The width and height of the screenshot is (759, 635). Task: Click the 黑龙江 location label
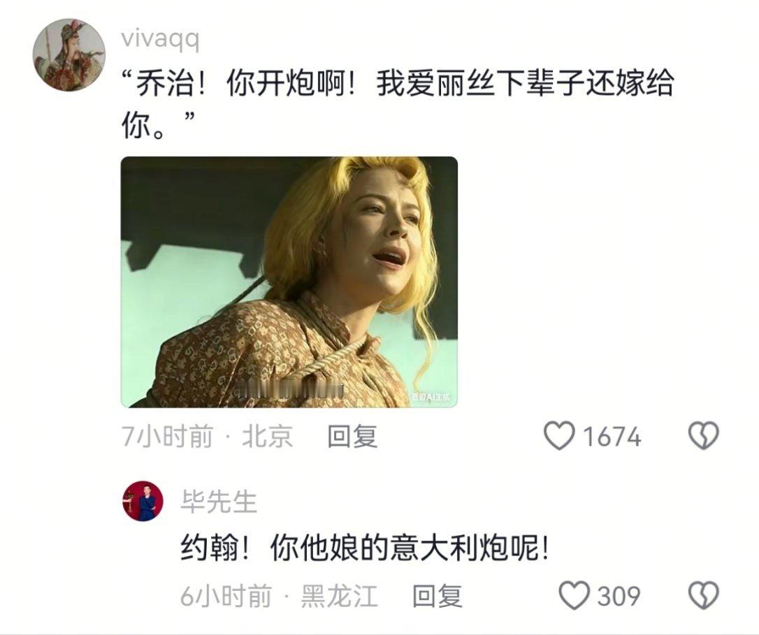click(x=339, y=595)
